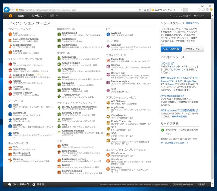Open the account name dropdown arrow

click(170, 16)
